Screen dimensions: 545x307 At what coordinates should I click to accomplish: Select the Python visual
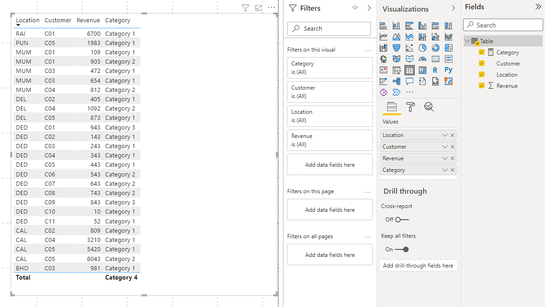pyautogui.click(x=449, y=70)
